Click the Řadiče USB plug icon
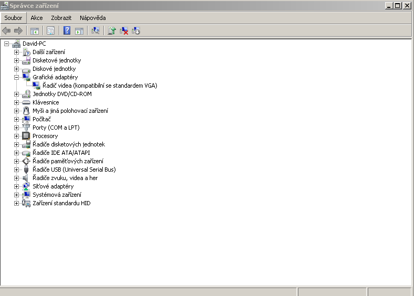Screen dimensions: 414x296 [x=26, y=170]
